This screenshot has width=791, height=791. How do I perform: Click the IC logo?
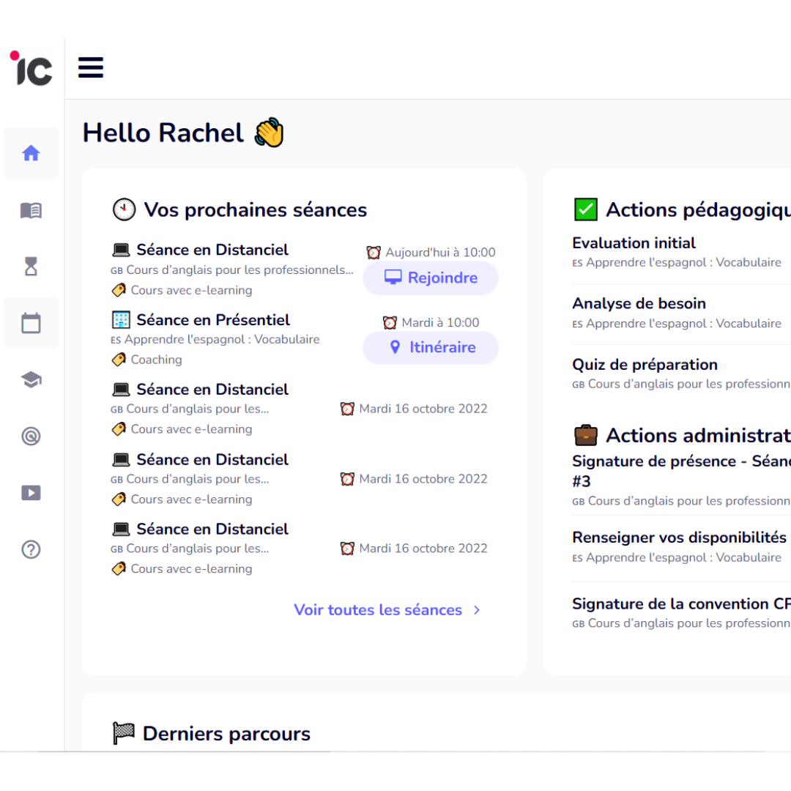pos(31,68)
